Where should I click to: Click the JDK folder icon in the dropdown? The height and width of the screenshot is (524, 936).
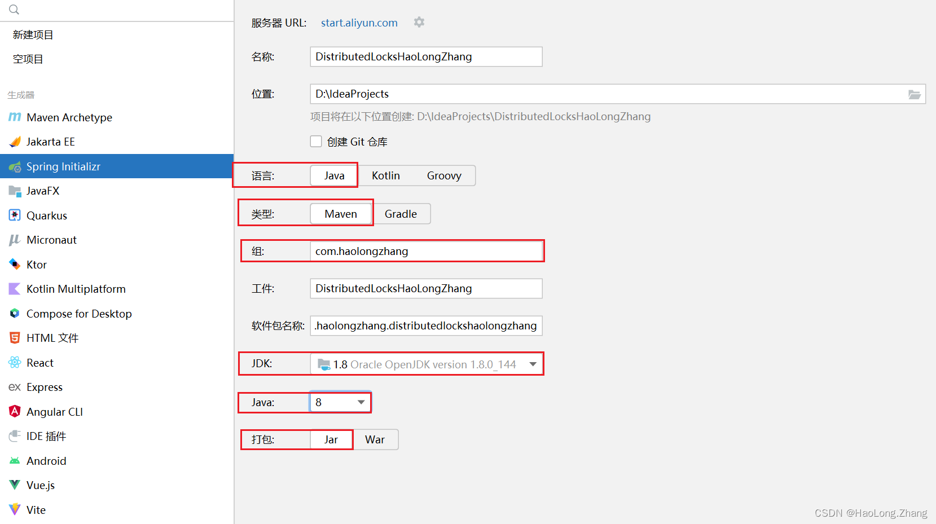point(324,364)
